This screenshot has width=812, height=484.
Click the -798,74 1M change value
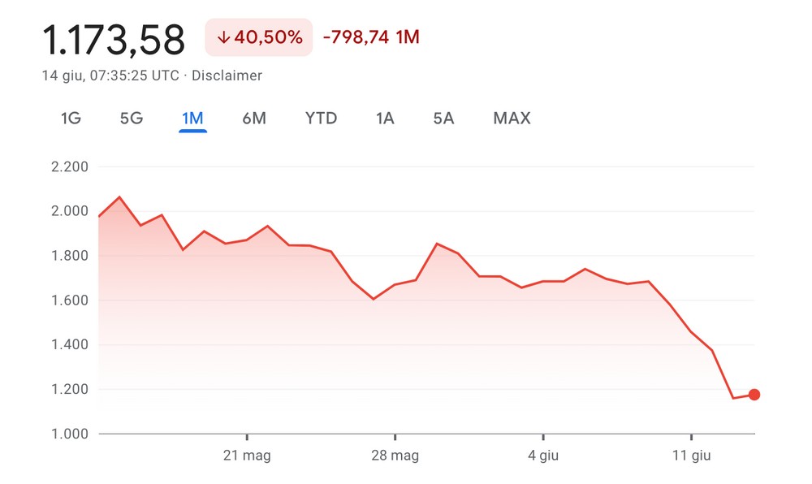point(371,37)
